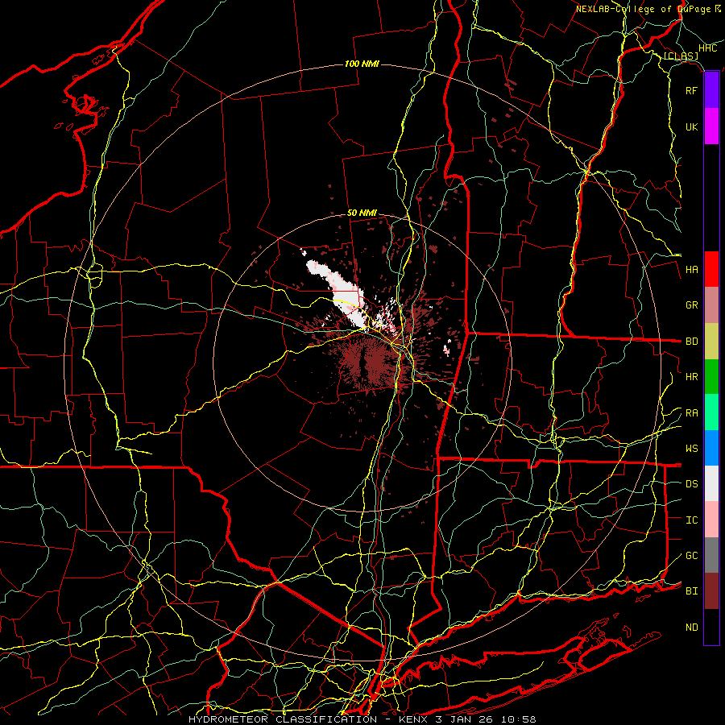Click the HA legend label

tap(692, 269)
